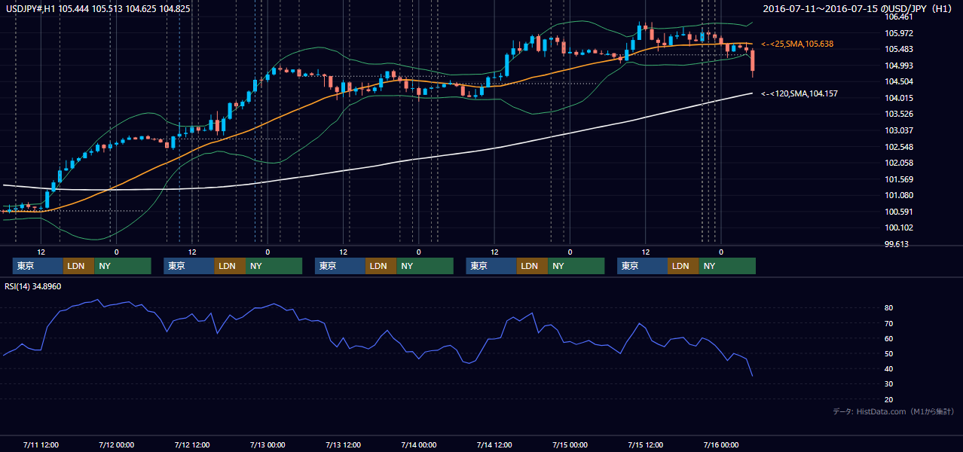Select the 7/12 00:00 date marker

(116, 444)
